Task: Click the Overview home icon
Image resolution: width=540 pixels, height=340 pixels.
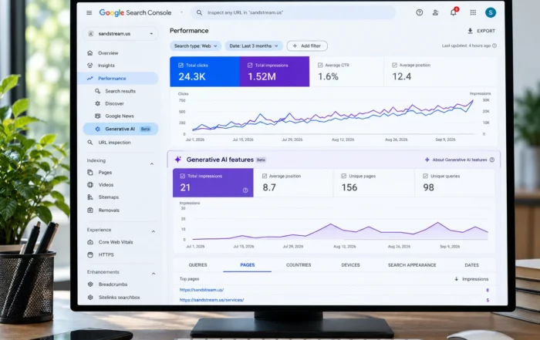Action: click(90, 53)
